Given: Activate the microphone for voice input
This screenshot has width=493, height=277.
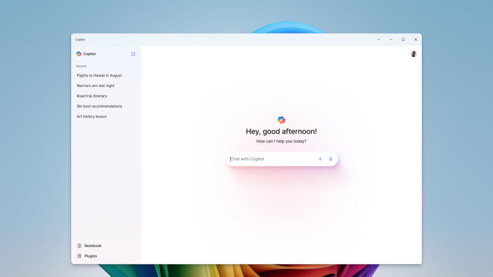Looking at the screenshot, I should pyautogui.click(x=331, y=159).
